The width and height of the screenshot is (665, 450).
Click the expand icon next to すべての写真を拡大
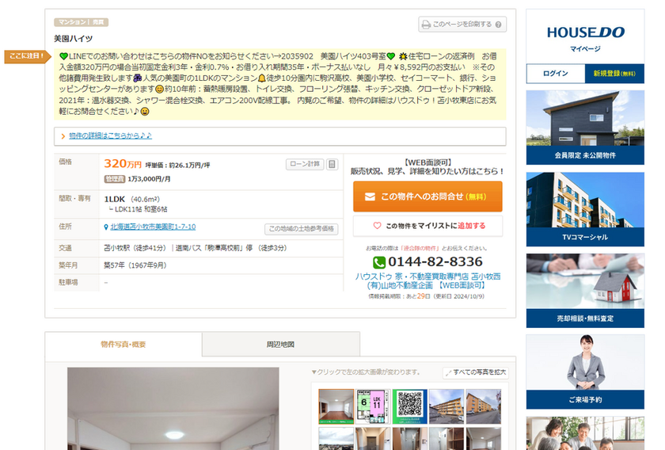[x=448, y=372]
